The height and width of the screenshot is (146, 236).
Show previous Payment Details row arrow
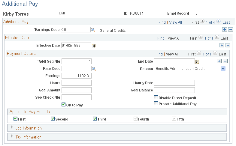pos(199,53)
